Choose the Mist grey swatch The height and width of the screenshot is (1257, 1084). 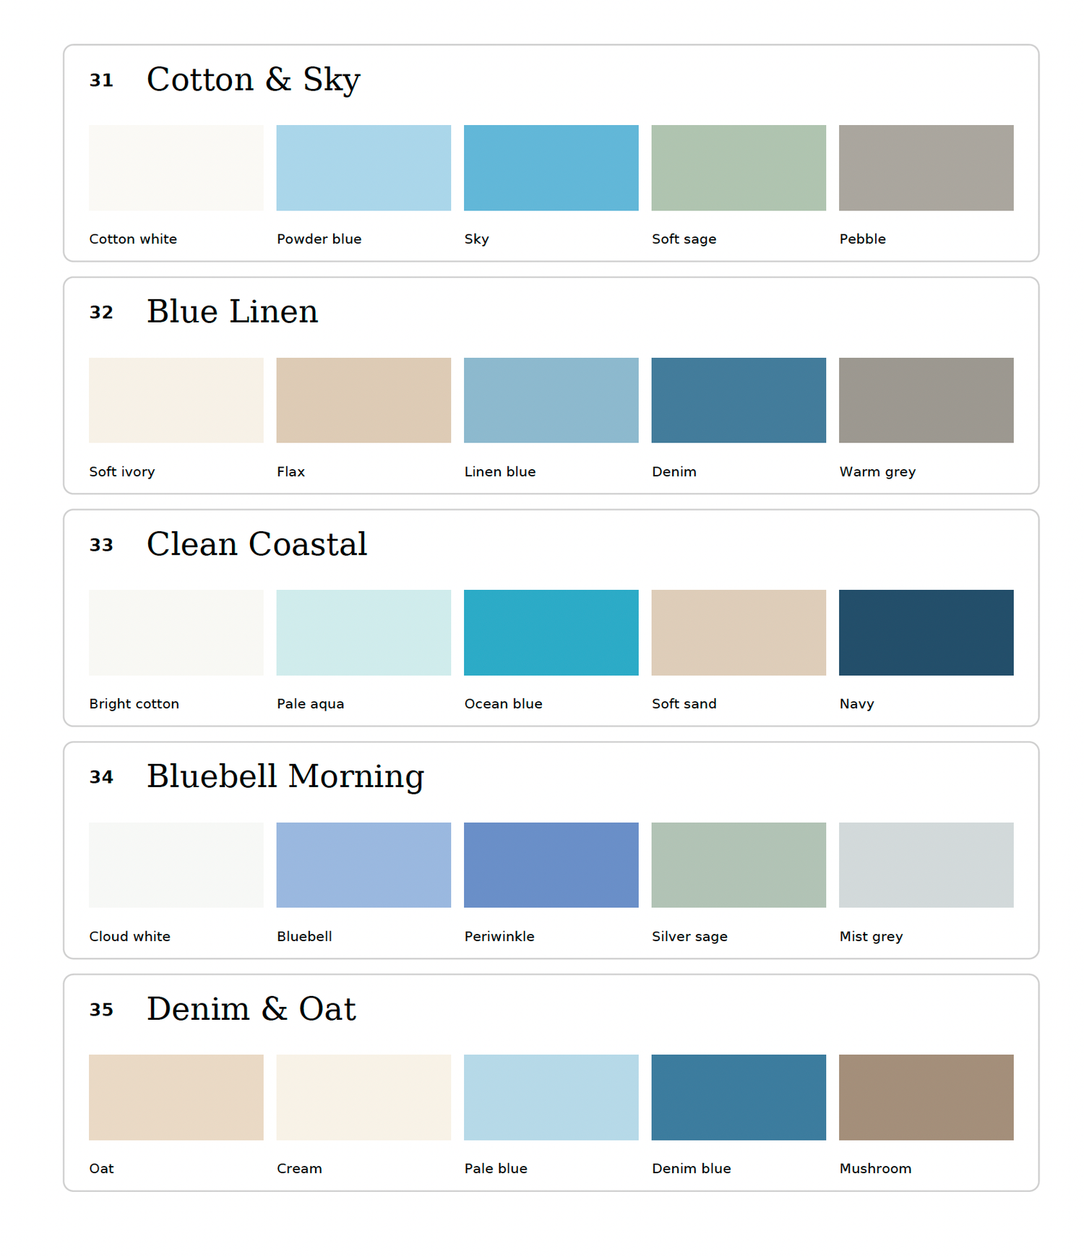[x=926, y=865]
